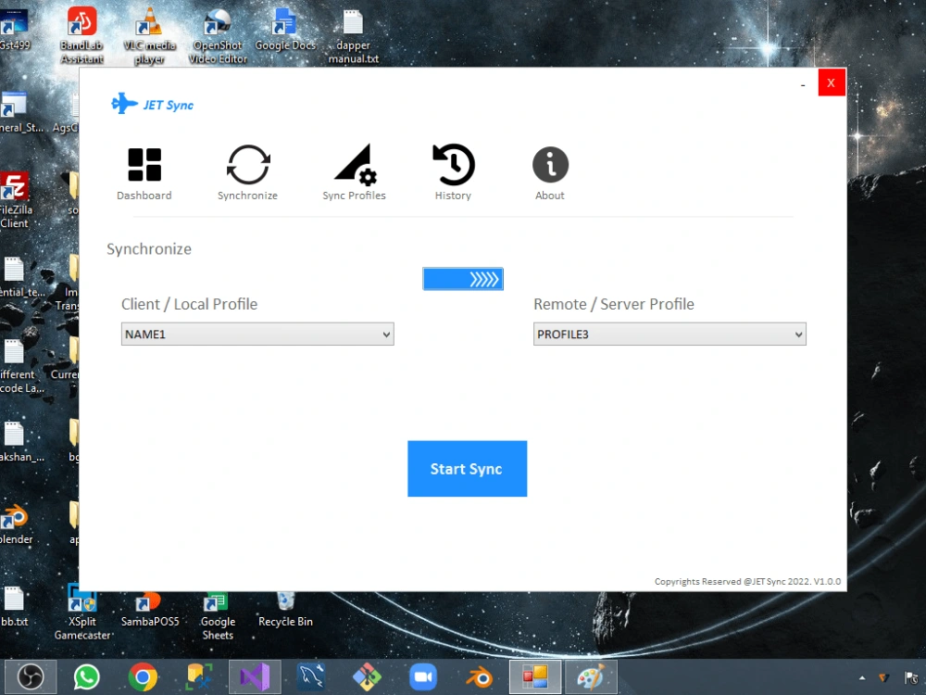The height and width of the screenshot is (695, 926).
Task: Select the Dashboard menu label
Action: [144, 196]
